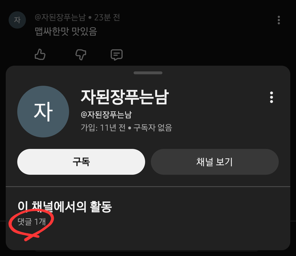The height and width of the screenshot is (256, 296).
Task: Tap the 자된장푸는남 channel title
Action: click(x=124, y=97)
